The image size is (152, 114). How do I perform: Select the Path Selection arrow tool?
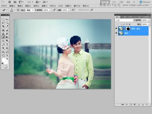coord(3,48)
